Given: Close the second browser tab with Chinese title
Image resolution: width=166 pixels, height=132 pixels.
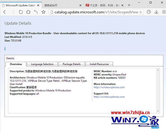Looking at the screenshot, I should tap(80, 5).
